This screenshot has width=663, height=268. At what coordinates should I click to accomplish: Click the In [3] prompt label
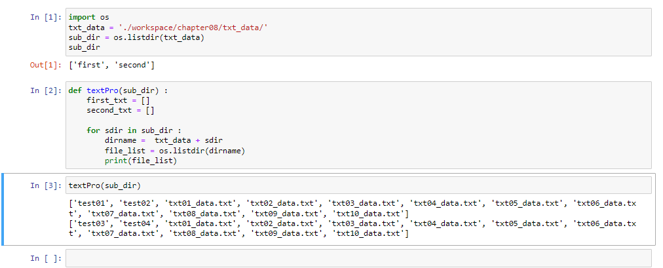point(46,185)
